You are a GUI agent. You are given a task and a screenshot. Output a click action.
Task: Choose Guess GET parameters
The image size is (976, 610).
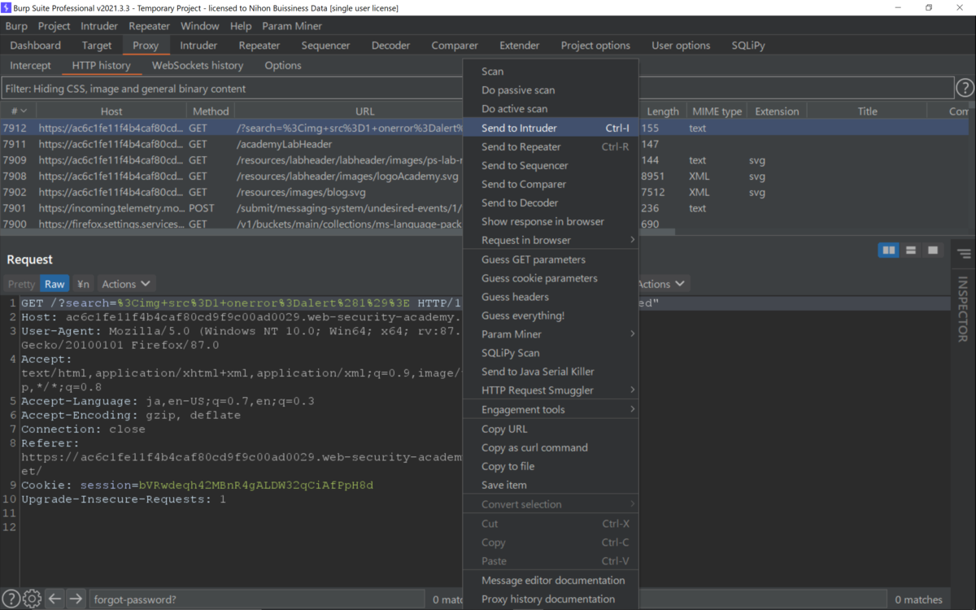tap(551, 259)
